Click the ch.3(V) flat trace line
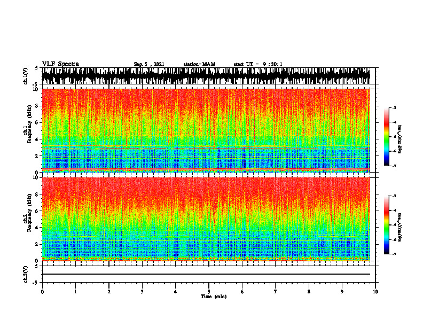This screenshot has width=423, height=327. tap(206, 274)
